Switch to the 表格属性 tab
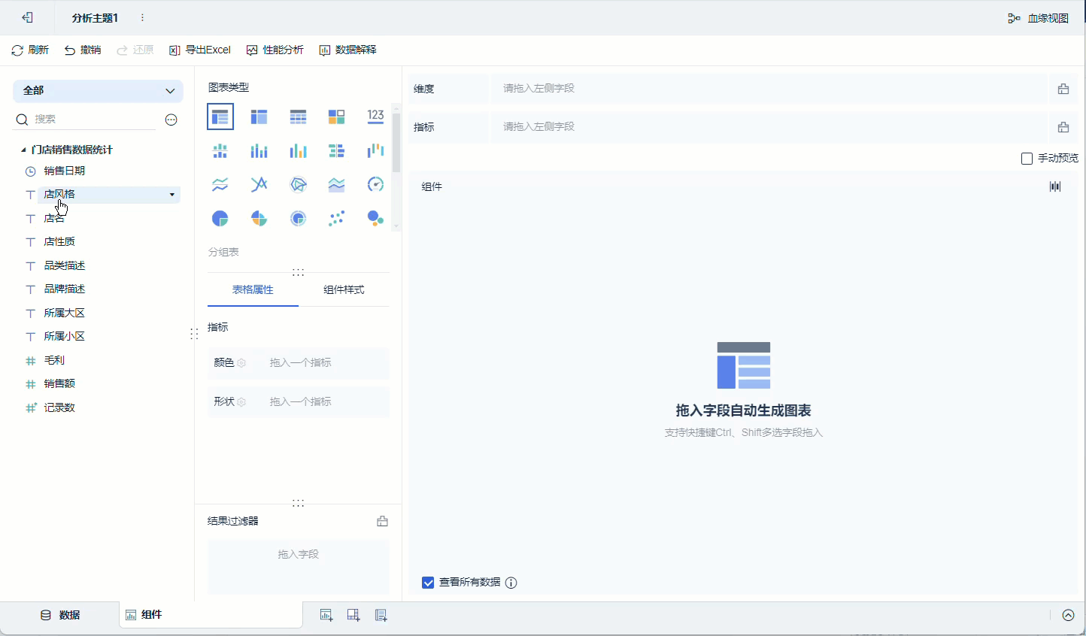Image resolution: width=1086 pixels, height=636 pixels. (253, 290)
